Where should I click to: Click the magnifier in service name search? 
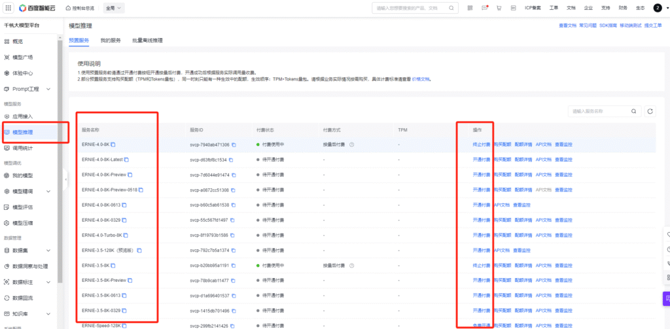coord(633,111)
